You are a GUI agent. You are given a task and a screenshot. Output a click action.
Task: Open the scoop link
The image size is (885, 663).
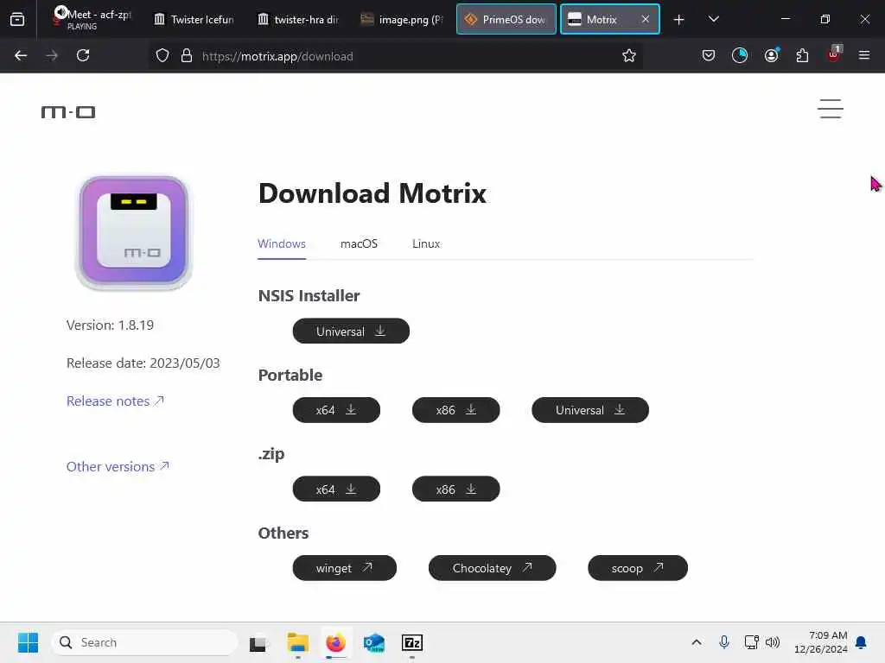tap(638, 568)
